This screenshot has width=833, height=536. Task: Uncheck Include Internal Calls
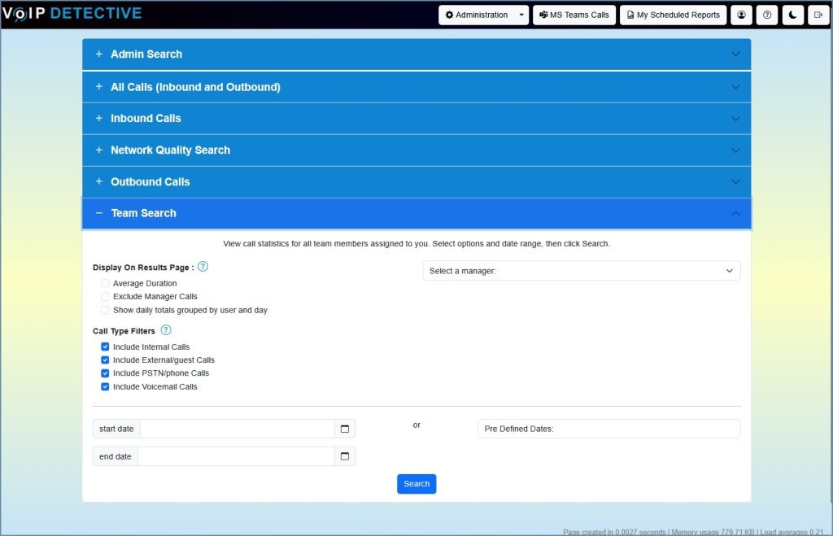point(105,346)
